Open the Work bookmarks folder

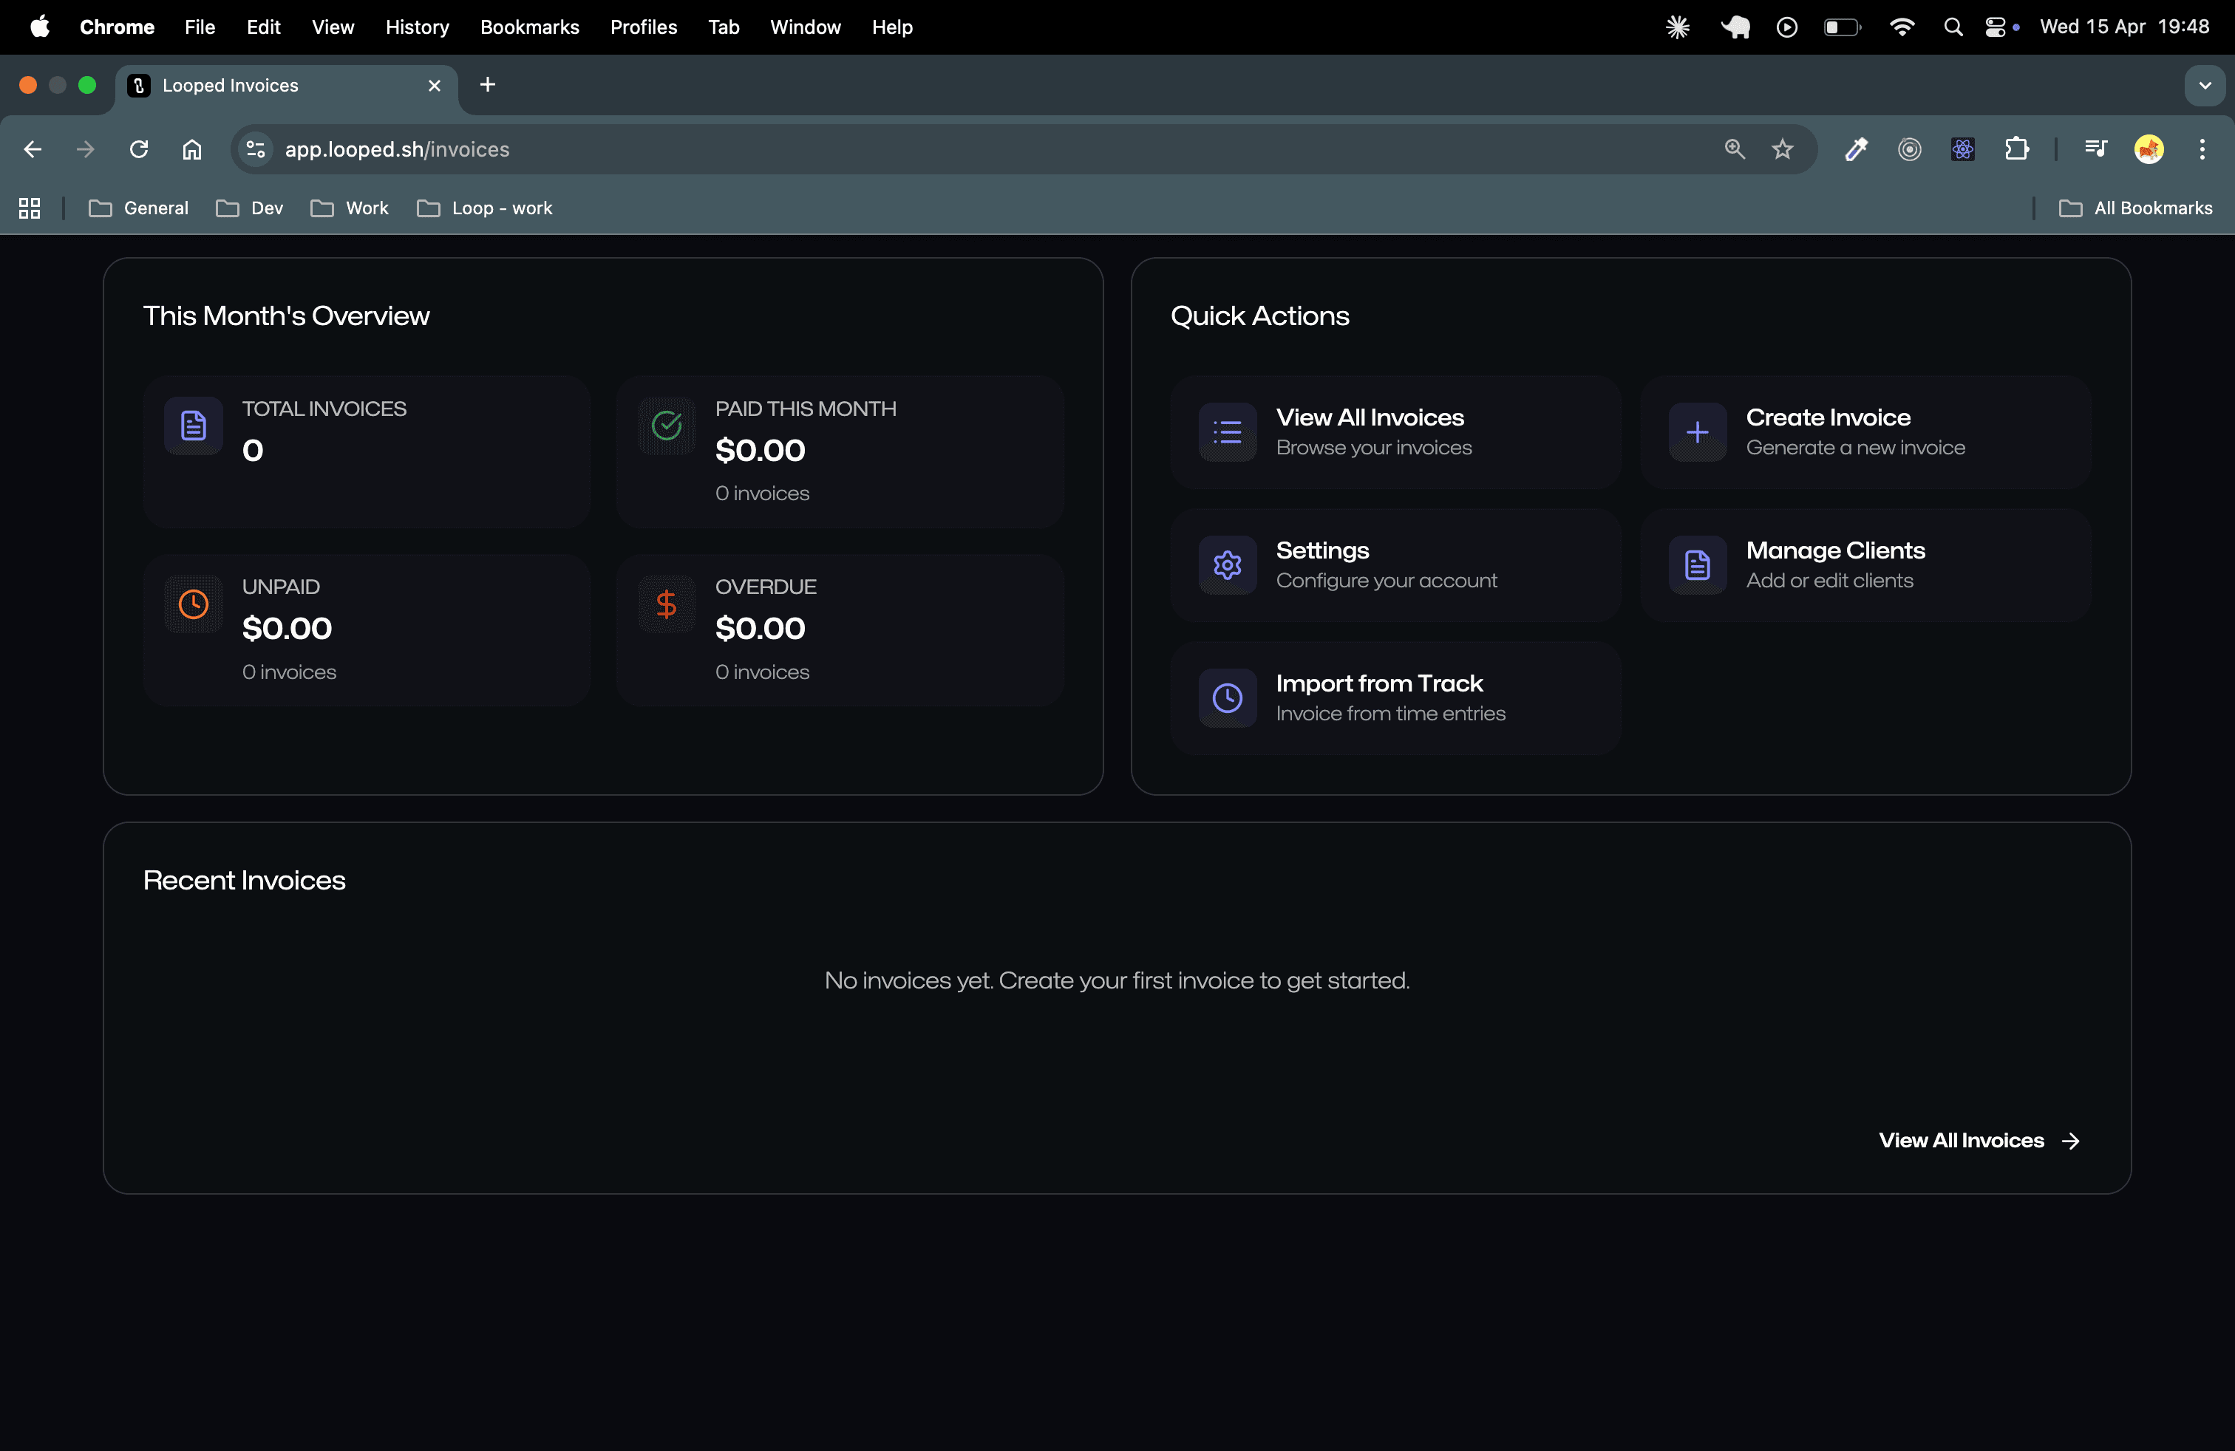[x=350, y=208]
